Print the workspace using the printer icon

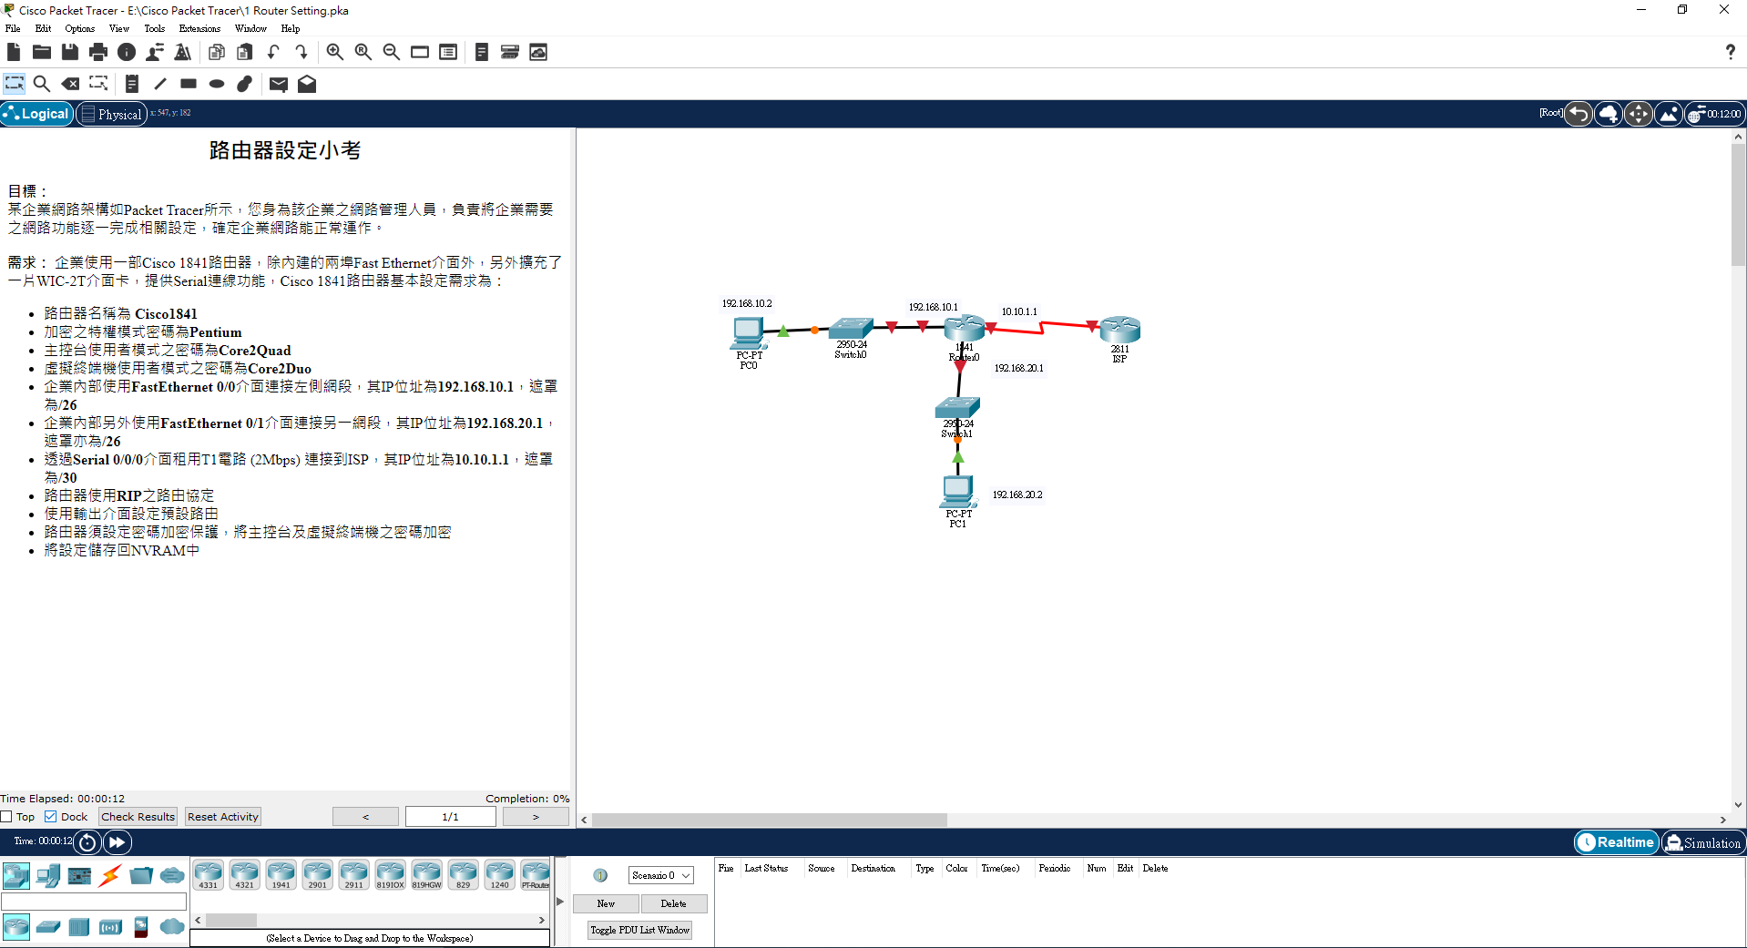tap(98, 52)
